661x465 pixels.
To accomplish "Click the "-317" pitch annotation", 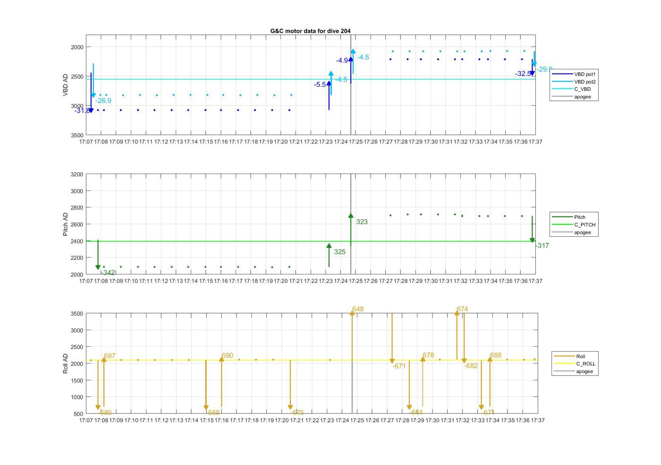I will coord(542,246).
